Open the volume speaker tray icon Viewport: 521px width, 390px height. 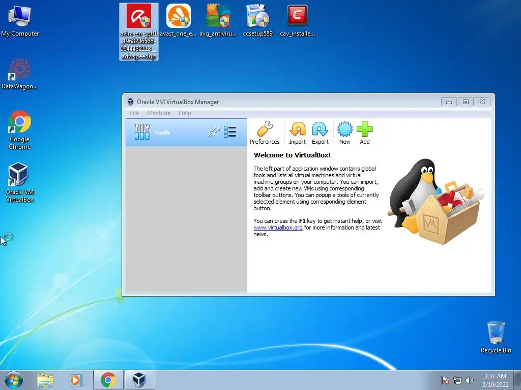click(470, 380)
